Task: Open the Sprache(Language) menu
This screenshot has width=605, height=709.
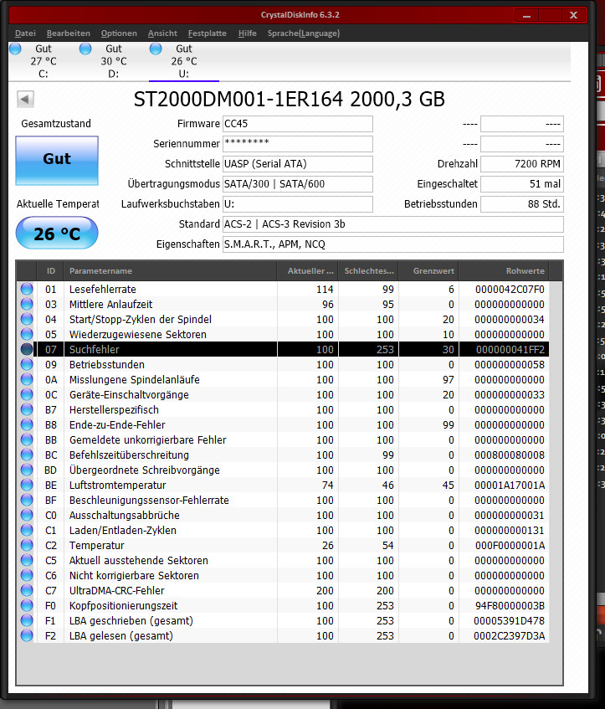Action: pos(304,33)
